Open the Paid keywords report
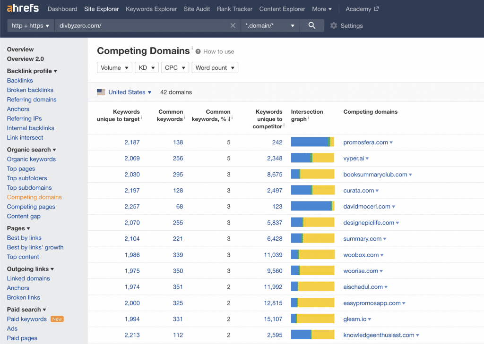Image resolution: width=484 pixels, height=344 pixels. [27, 319]
